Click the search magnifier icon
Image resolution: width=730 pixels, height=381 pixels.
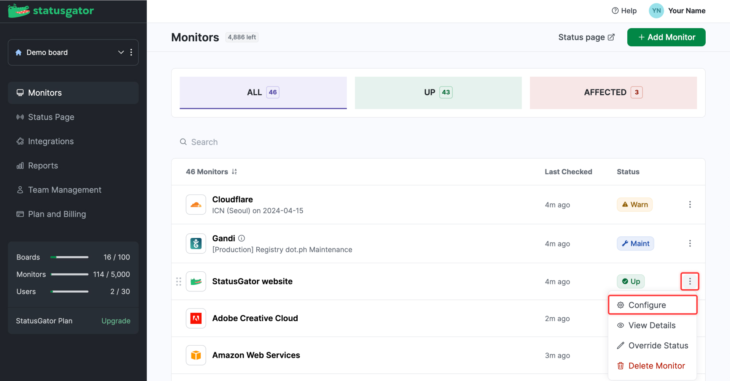[183, 142]
